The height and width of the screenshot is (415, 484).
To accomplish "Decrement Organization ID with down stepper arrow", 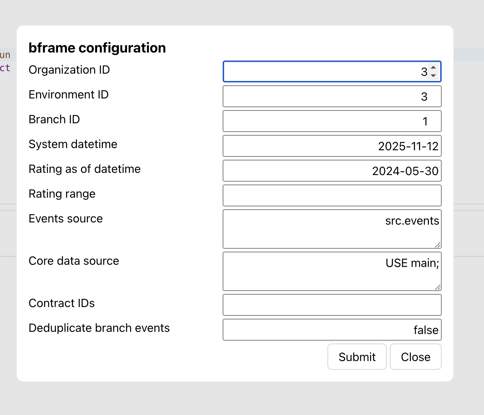I will 433,75.
